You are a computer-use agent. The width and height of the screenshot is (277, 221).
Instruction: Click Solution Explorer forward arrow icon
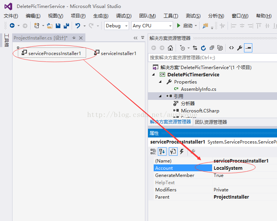(x=162, y=48)
